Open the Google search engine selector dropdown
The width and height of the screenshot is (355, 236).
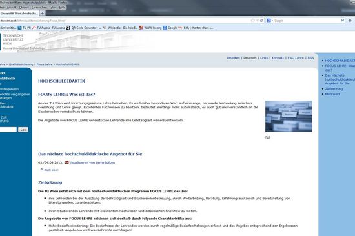[270, 21]
